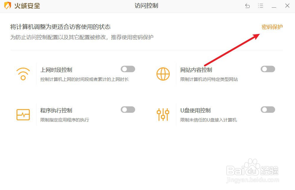
Task: Open the 密码保护 link
Action: coord(272,27)
